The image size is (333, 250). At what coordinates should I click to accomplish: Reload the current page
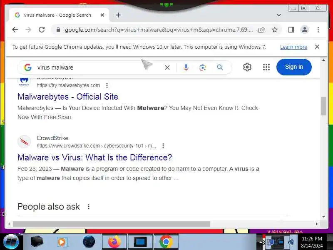(x=42, y=30)
